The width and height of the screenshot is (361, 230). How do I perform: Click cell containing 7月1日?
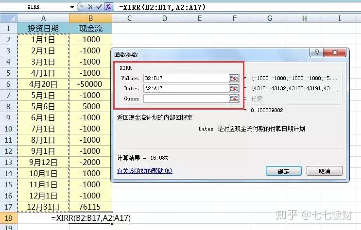point(43,129)
